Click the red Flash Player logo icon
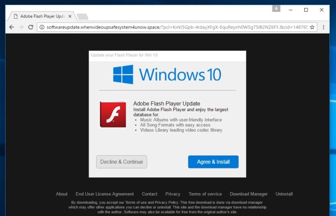The height and width of the screenshot is (216, 336). tap(113, 114)
